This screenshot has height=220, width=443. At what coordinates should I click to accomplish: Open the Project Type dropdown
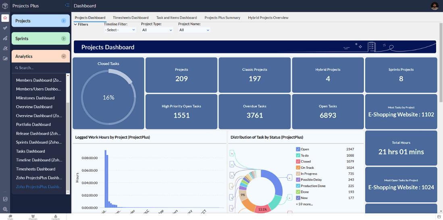coord(157,30)
